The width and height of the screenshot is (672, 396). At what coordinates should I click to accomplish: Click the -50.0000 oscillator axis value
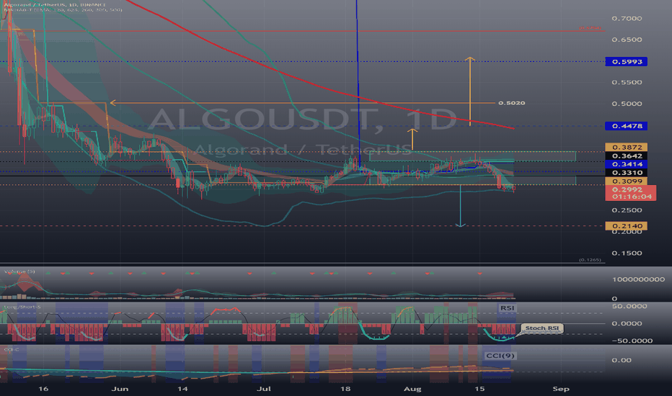[x=632, y=341]
